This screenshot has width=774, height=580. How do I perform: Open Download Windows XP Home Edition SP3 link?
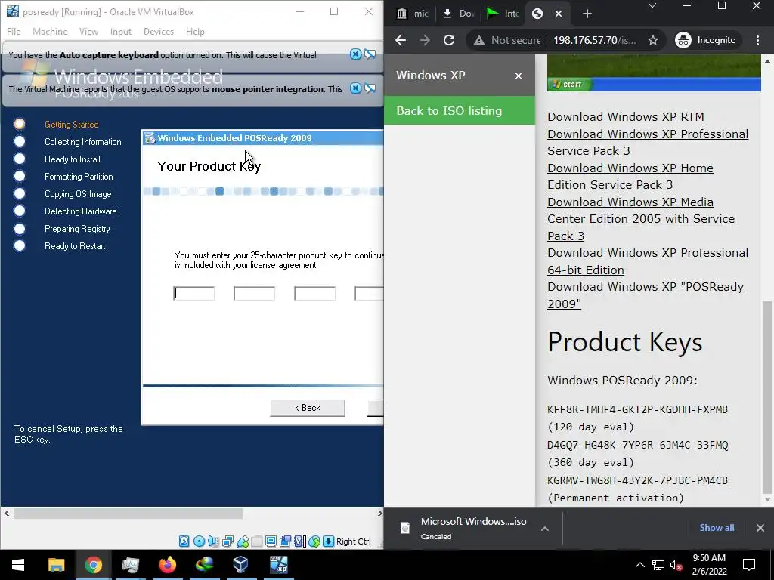click(630, 176)
